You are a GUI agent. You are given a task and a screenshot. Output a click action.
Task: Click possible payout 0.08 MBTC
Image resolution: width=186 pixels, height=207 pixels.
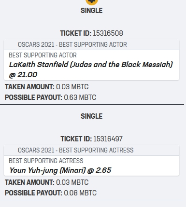coord(80,193)
